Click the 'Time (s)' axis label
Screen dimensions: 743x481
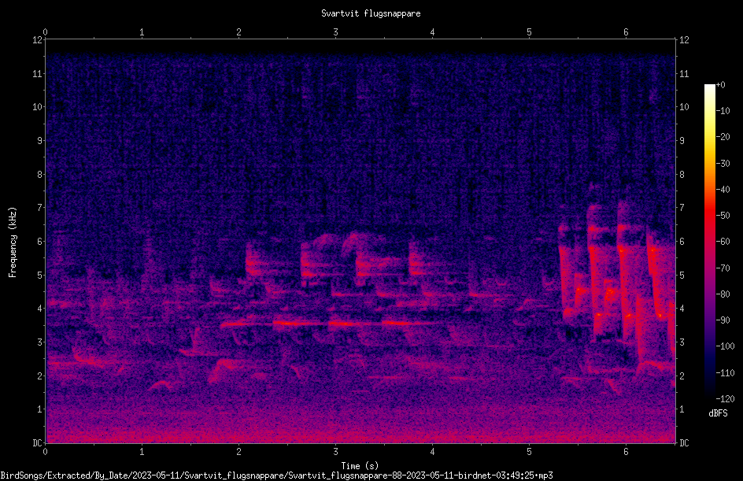(x=360, y=466)
